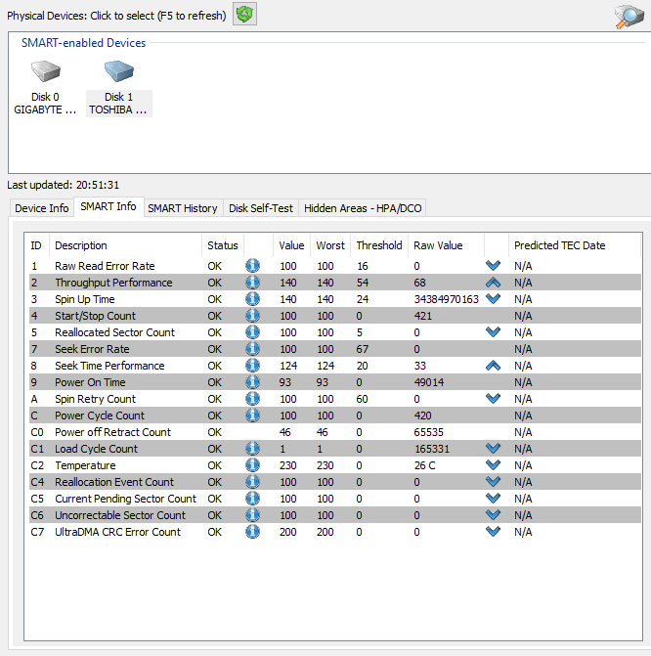Open info icon for Load Cycle Count
The height and width of the screenshot is (656, 651).
(252, 449)
